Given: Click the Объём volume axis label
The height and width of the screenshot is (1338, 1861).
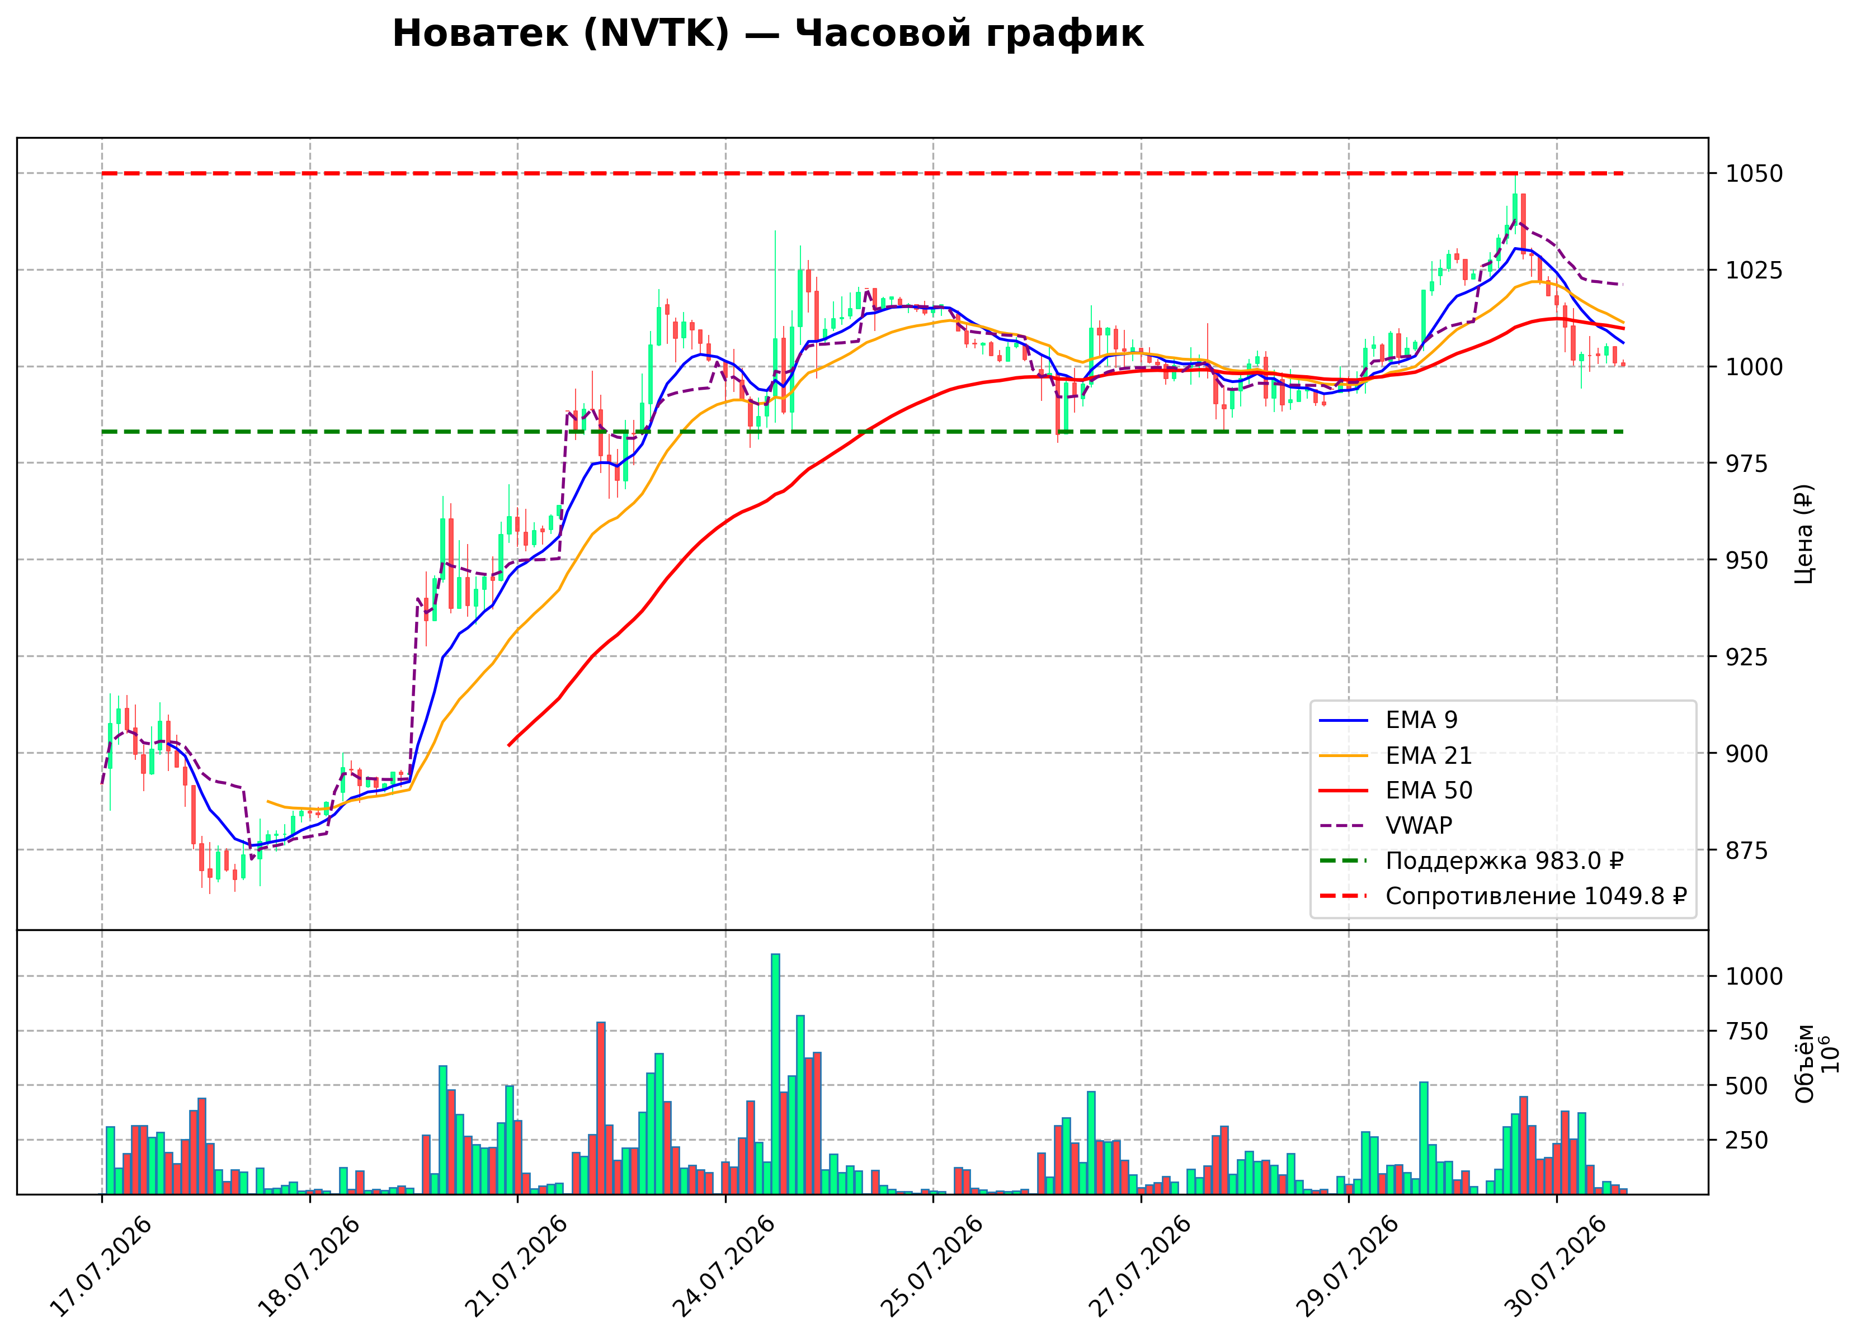Looking at the screenshot, I should coord(1805,1064).
